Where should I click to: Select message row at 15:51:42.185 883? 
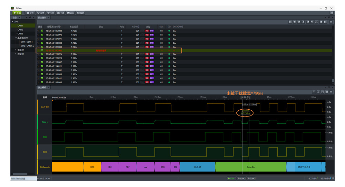pyautogui.click(x=184, y=31)
